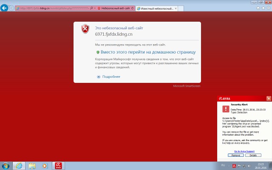Viewport: 272px width, 170px height.
Task: Click the domain text 6971.fjxfdx.lidng.cn
Action: [113, 34]
